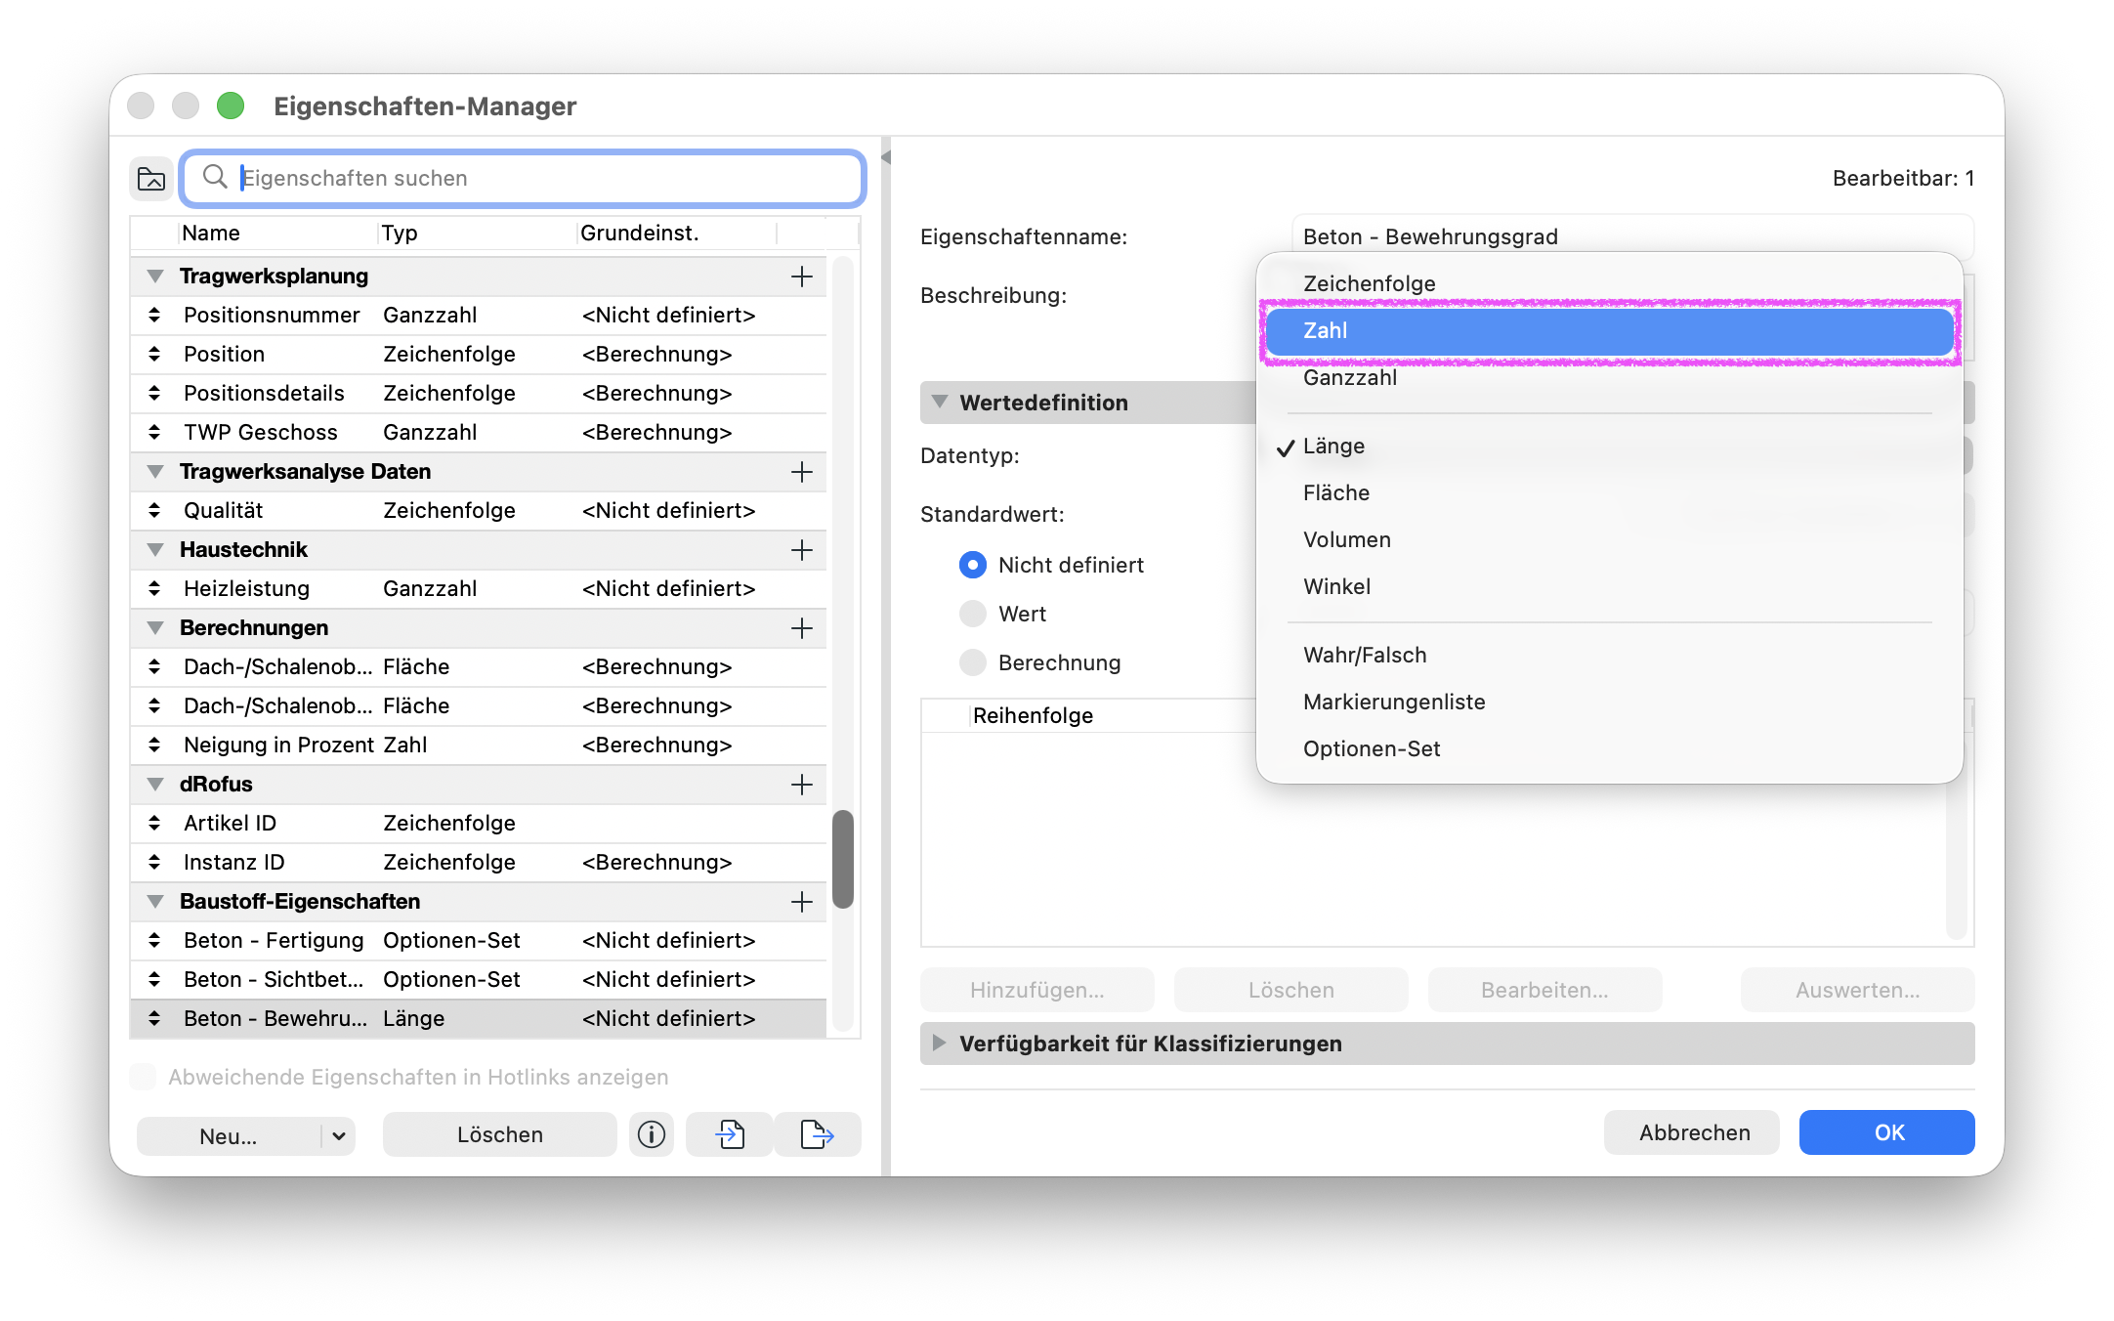Click reorder handle of Beton - Sichtbet... row
Screen dimensions: 2114x1321
click(154, 979)
